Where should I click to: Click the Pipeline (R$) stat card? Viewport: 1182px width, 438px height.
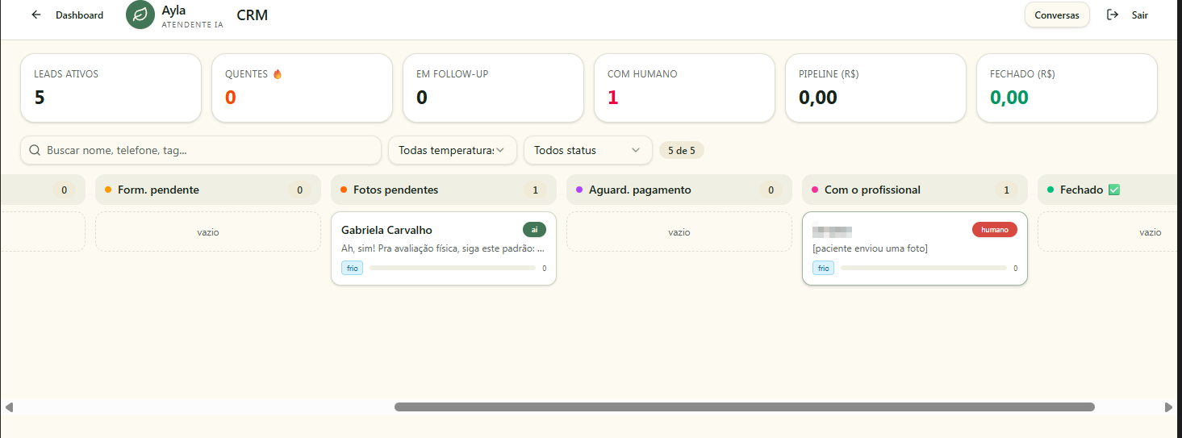coord(875,88)
